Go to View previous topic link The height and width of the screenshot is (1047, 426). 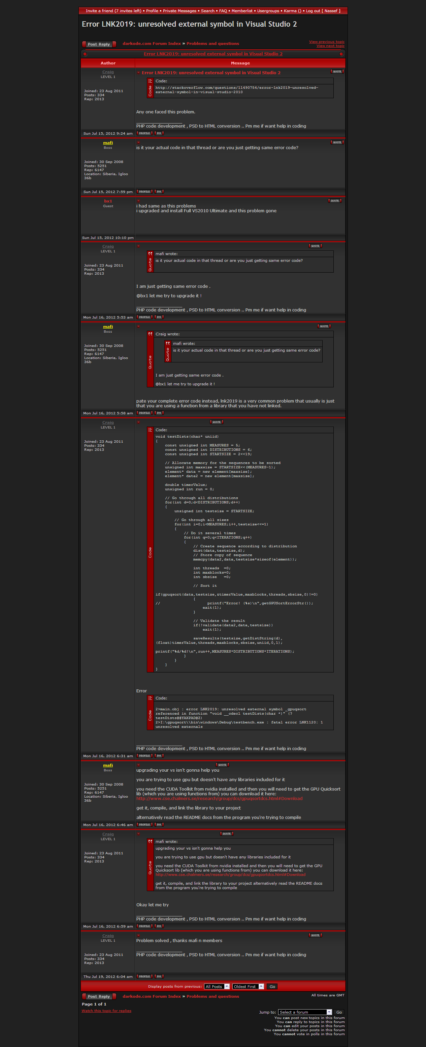pyautogui.click(x=326, y=42)
